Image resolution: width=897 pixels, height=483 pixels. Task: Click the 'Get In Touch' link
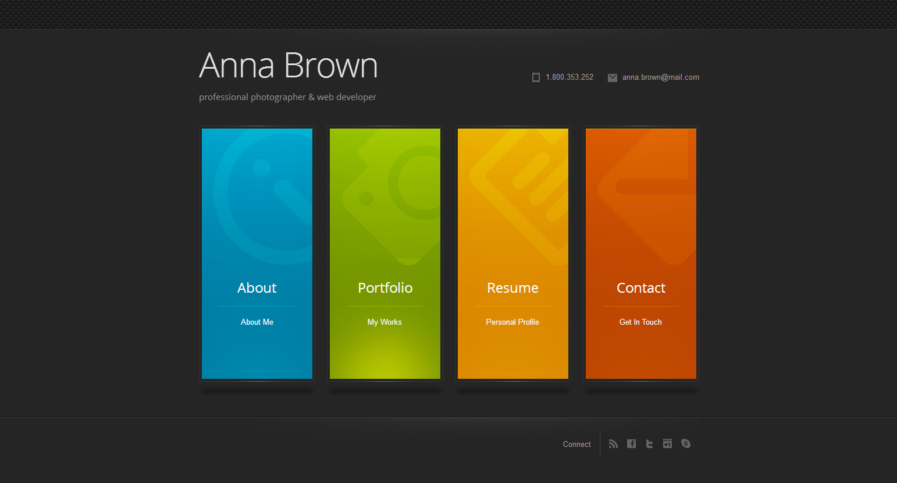640,322
